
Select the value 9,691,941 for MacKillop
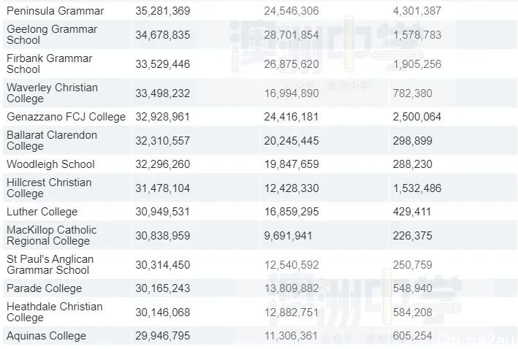coord(288,236)
